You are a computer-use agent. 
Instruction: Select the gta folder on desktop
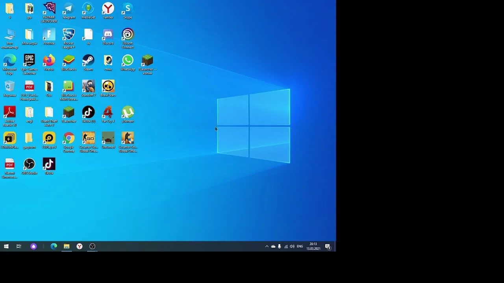pyautogui.click(x=29, y=11)
